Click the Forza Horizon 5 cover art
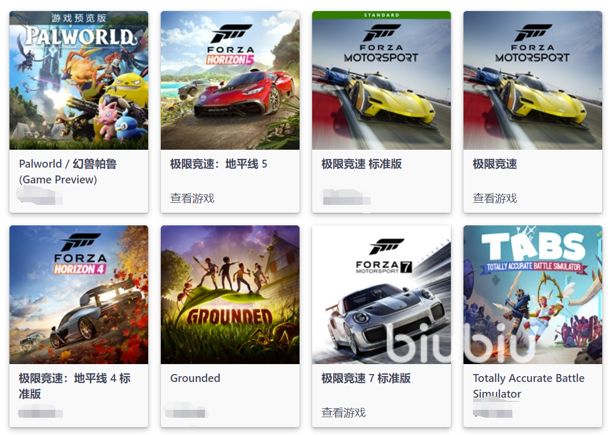 [230, 80]
